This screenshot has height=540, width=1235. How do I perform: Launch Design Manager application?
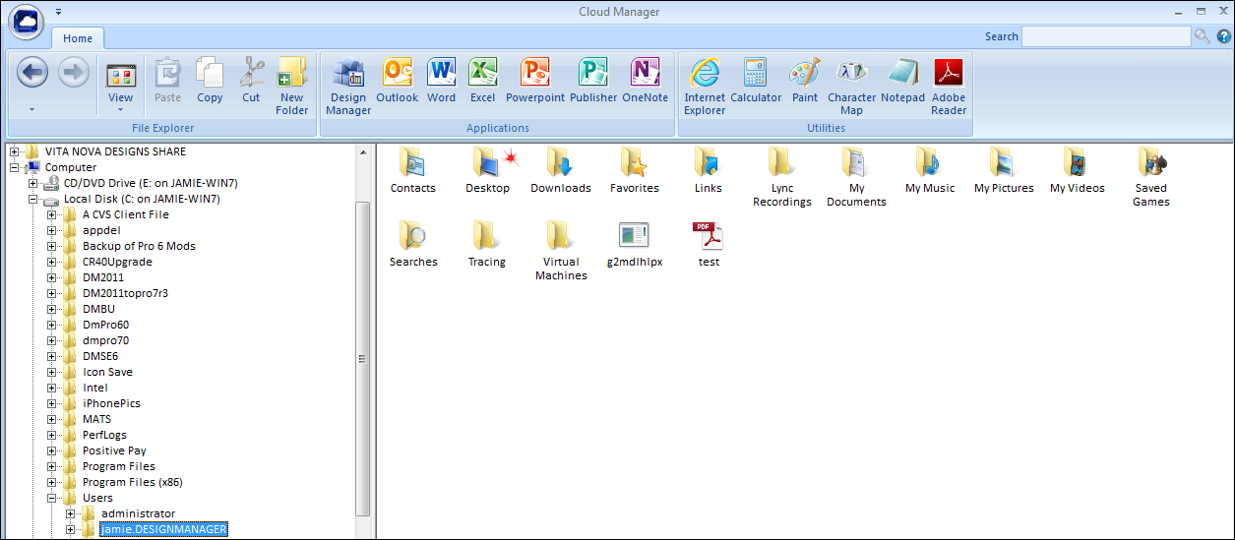[348, 87]
